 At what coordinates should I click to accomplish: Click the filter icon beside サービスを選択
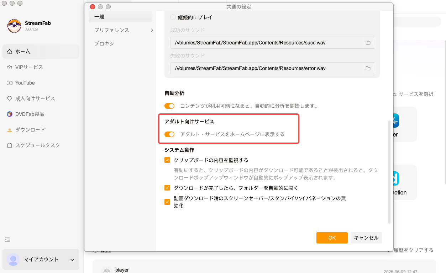395,94
